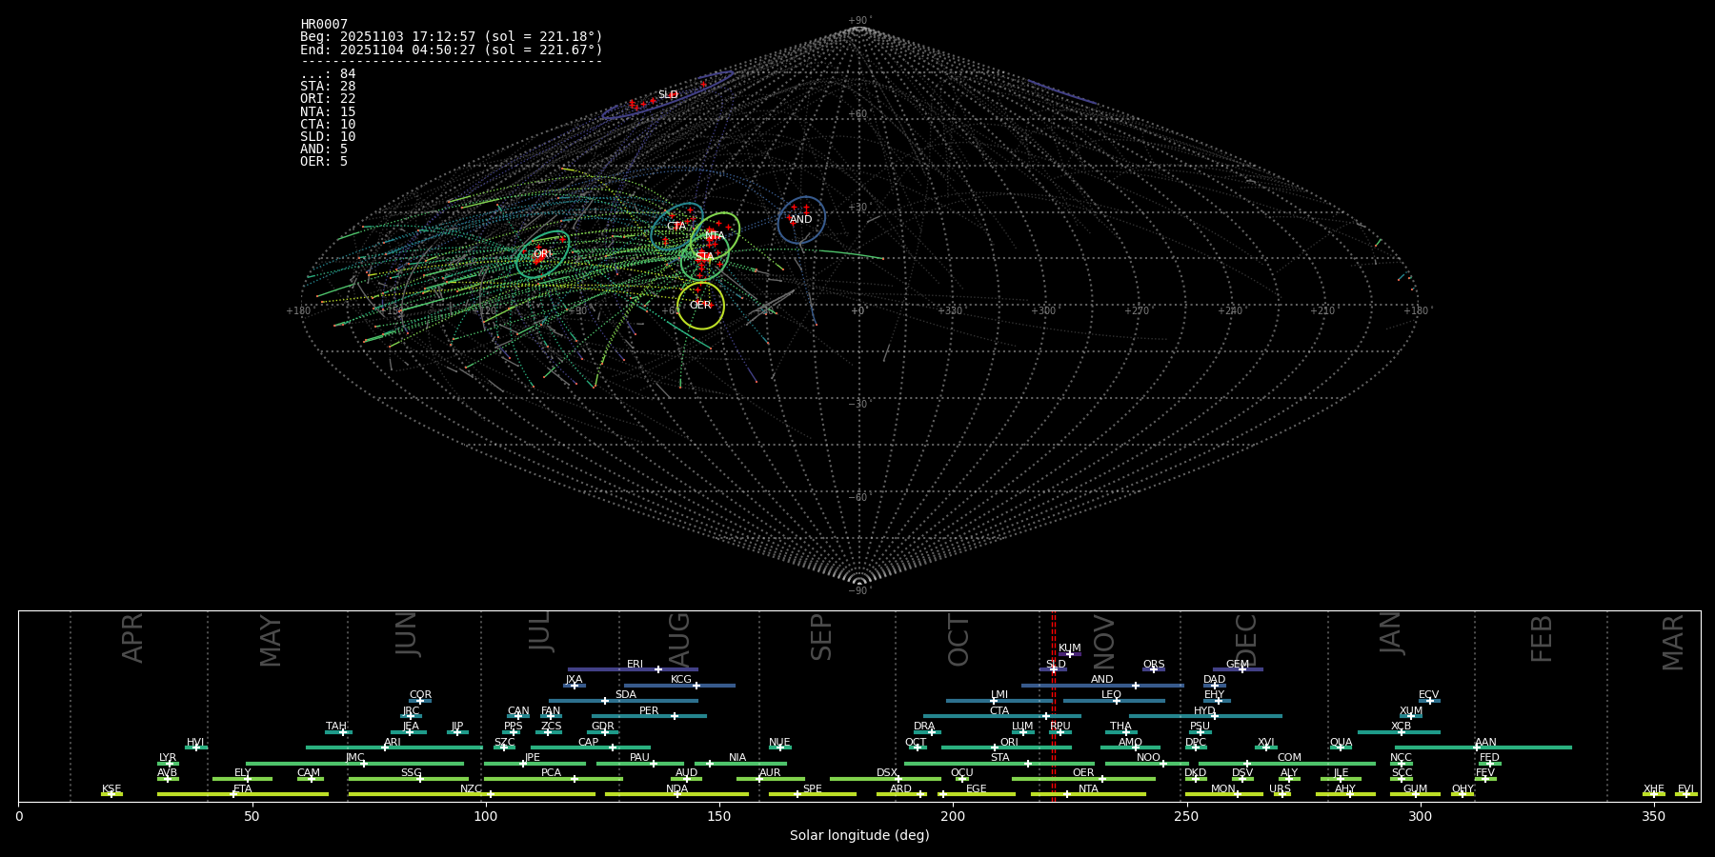Image resolution: width=1715 pixels, height=857 pixels.
Task: Click the '...: 84' sporadic count line
Action: click(328, 74)
